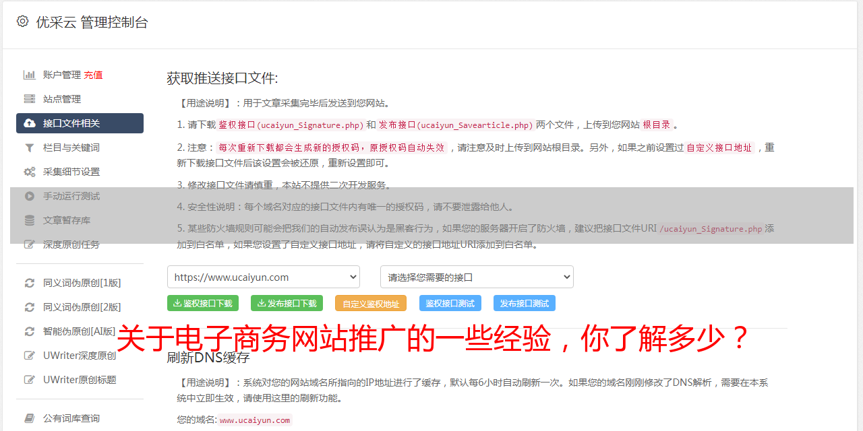Click the orange 自定义鉴权地址 button
863x431 pixels.
point(371,303)
